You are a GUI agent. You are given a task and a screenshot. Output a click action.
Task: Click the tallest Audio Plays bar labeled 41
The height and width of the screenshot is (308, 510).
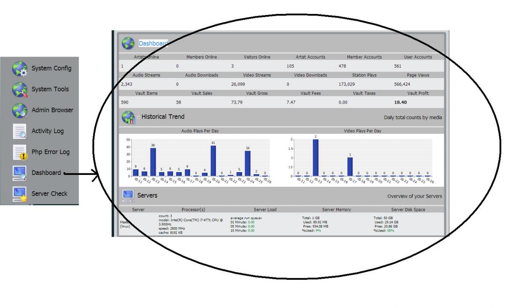point(213,161)
